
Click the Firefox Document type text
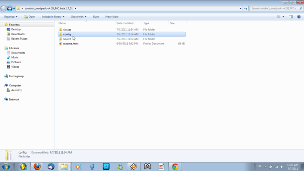coord(154,44)
